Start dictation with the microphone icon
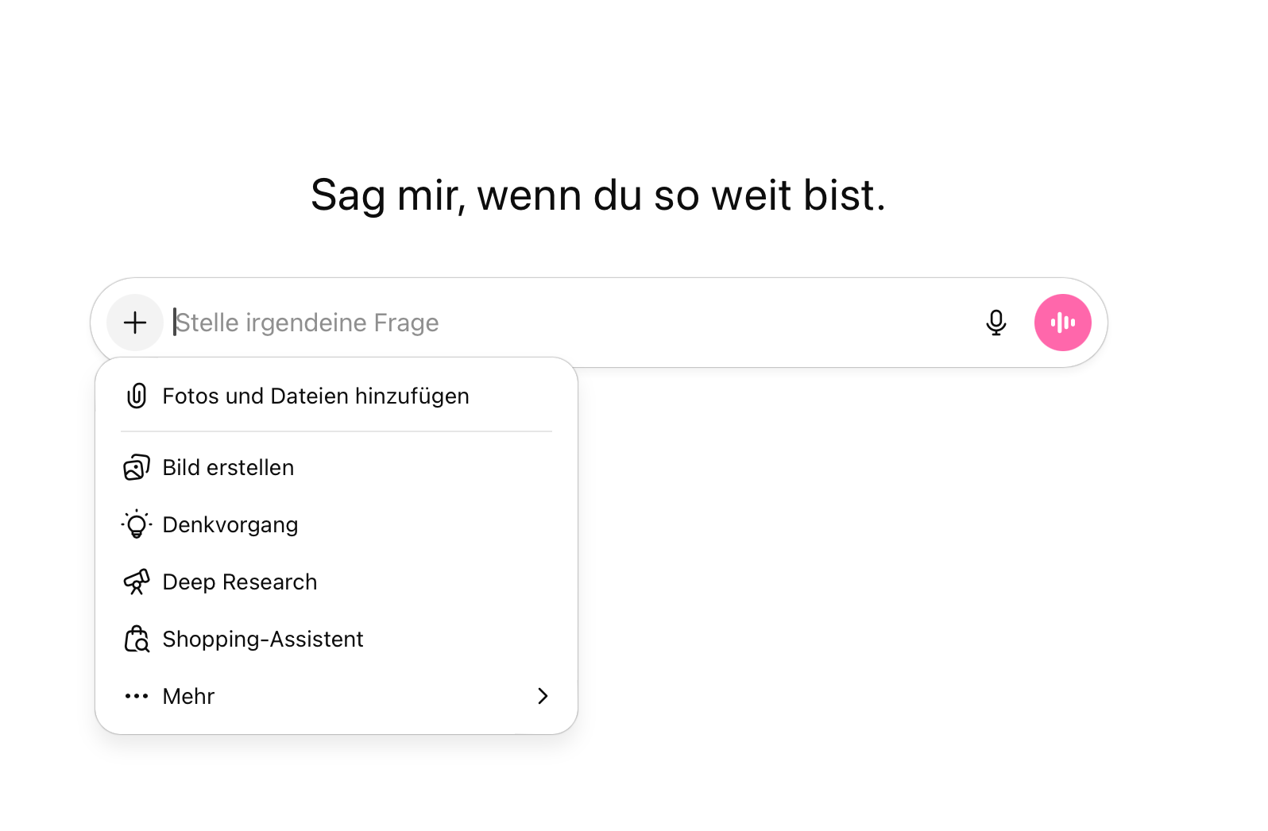The width and height of the screenshot is (1268, 831). (995, 323)
